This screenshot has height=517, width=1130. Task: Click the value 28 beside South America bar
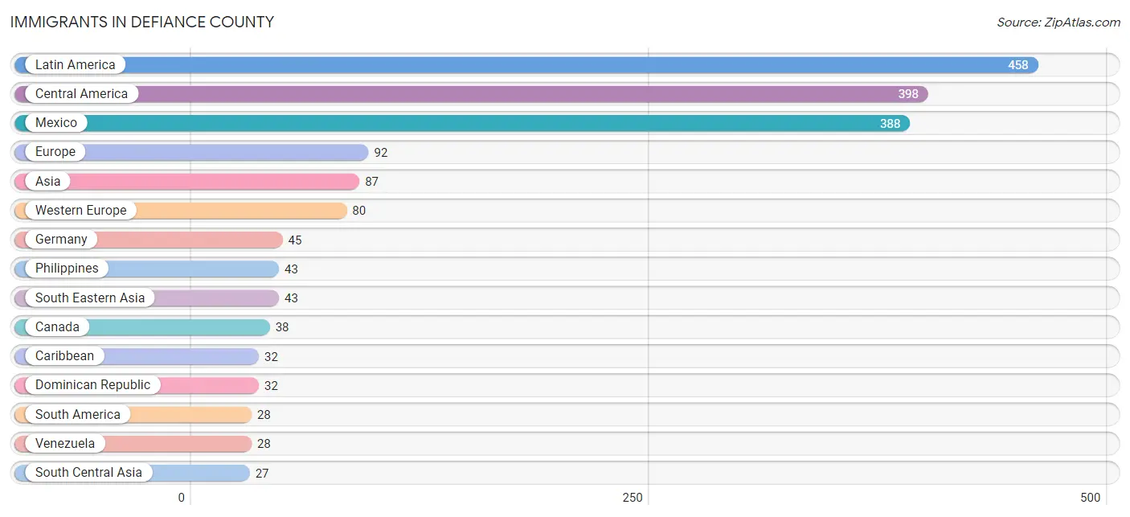264,415
